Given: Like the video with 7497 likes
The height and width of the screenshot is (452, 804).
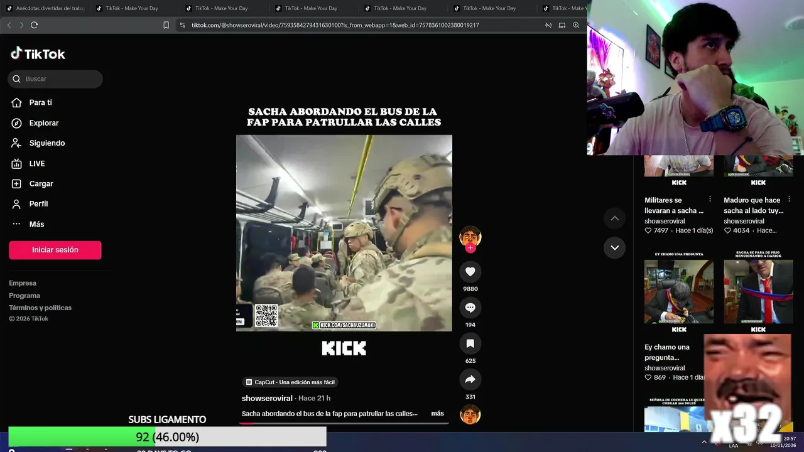Looking at the screenshot, I should pos(648,230).
